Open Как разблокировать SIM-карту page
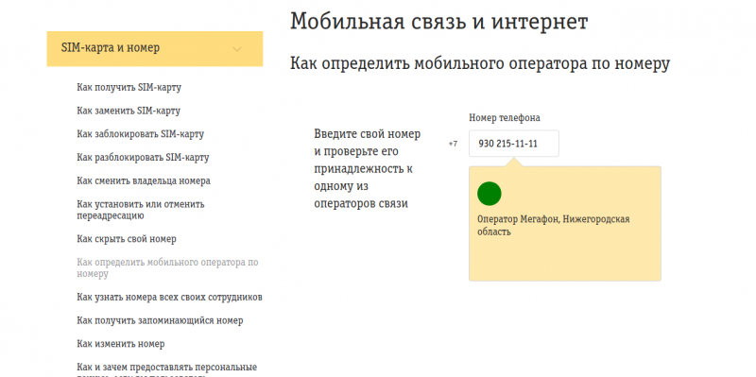Screen dimensions: 756x377 coord(143,157)
